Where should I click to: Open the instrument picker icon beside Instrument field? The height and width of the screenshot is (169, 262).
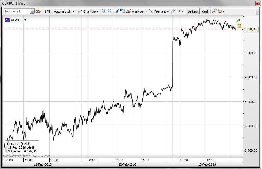click(32, 11)
